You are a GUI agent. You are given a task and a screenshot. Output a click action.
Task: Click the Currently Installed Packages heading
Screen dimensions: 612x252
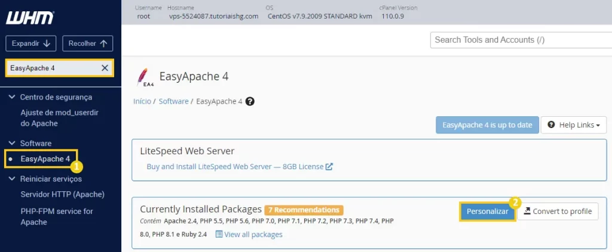201,209
